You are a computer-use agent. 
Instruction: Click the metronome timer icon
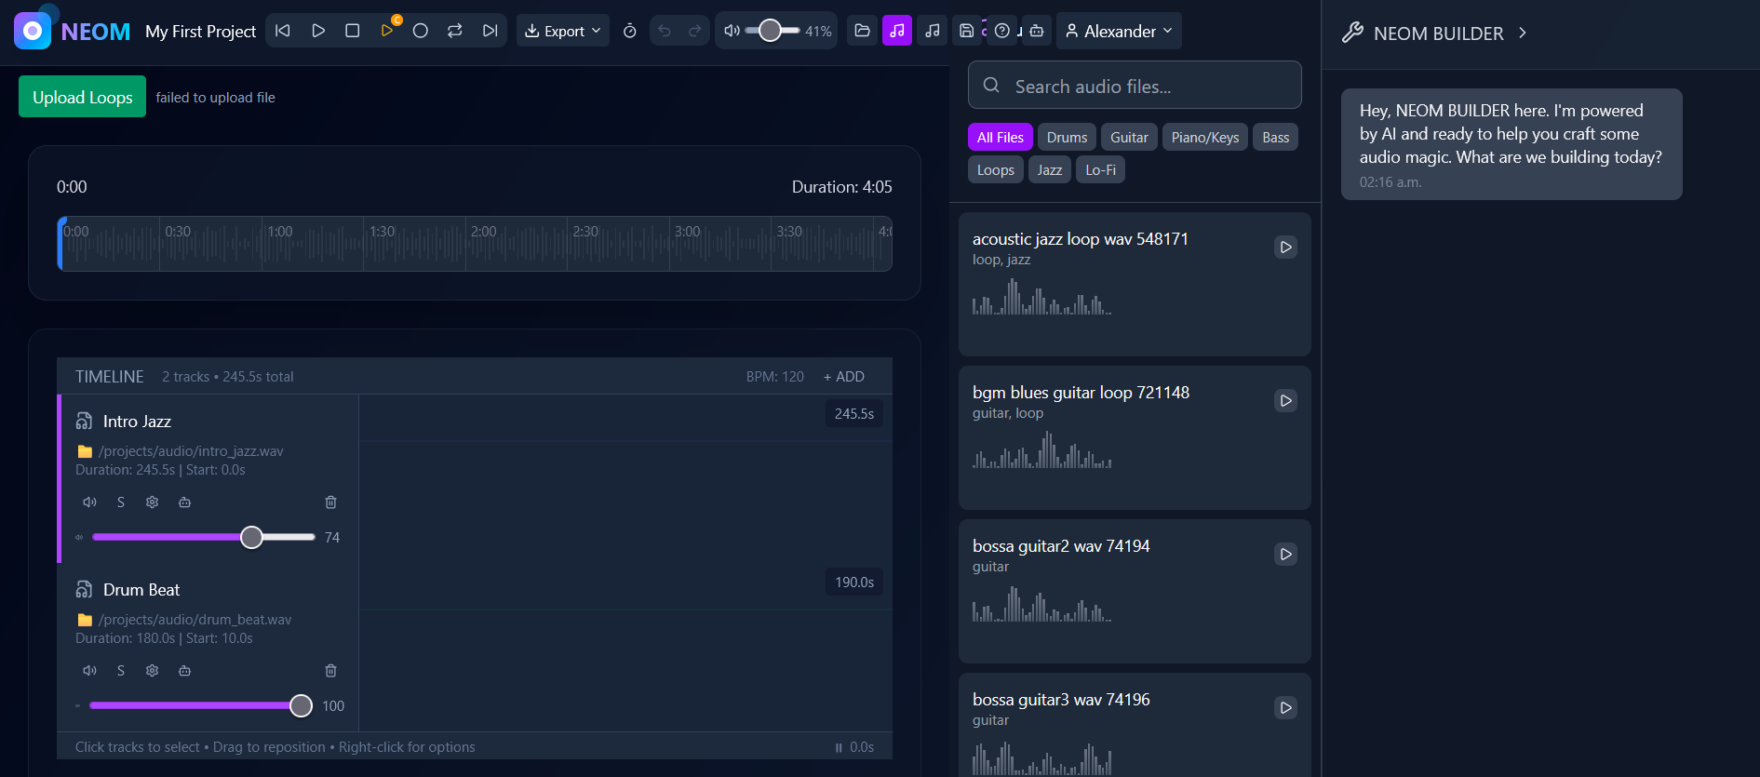[630, 31]
